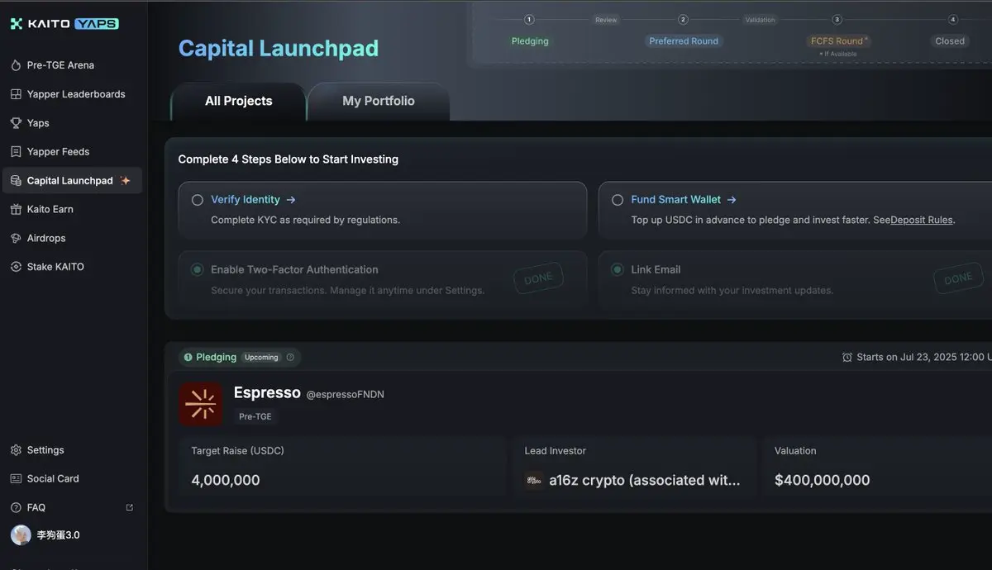Screen dimensions: 992x570
Task: Click step 1 Pledging in the progress tracker
Action: coord(530,41)
